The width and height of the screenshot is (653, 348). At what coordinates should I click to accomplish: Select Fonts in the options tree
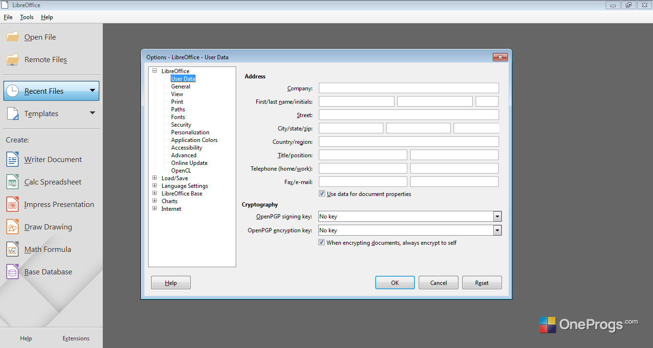tap(178, 117)
